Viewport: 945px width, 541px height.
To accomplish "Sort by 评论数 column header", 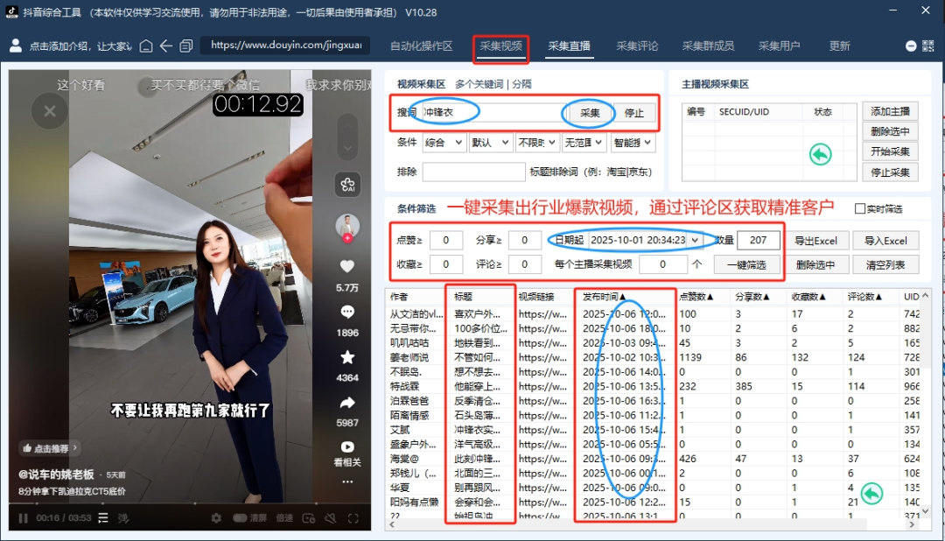I will (864, 297).
